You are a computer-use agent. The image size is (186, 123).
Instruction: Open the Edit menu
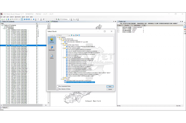[4, 17]
